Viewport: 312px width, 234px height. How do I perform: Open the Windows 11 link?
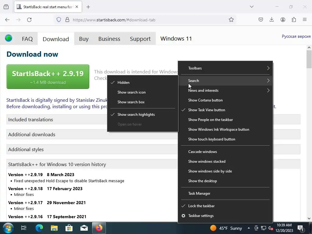pos(176,38)
